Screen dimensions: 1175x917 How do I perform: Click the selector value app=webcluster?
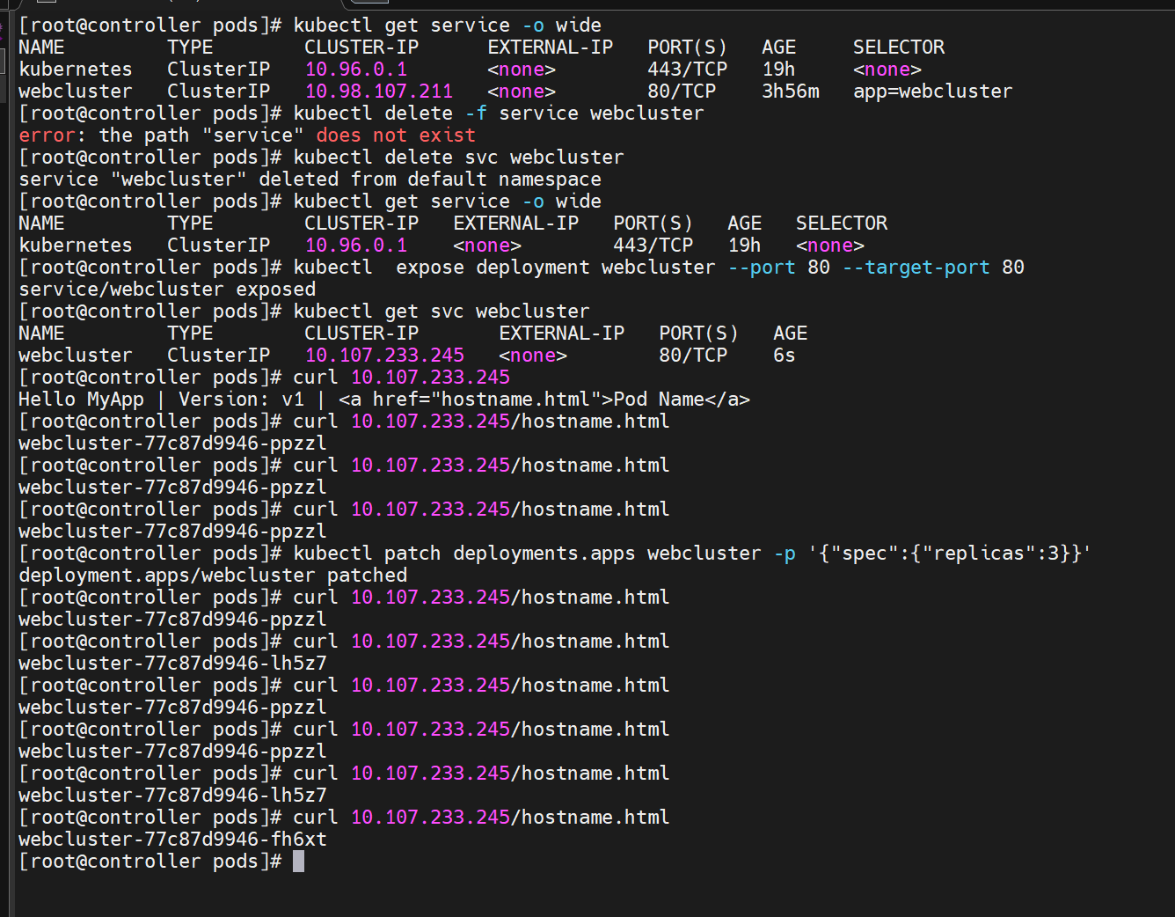coord(932,92)
